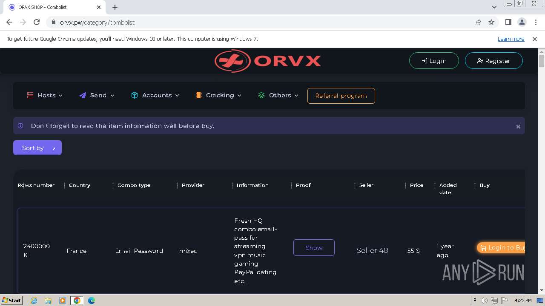Open File Explorer from the taskbar
This screenshot has width=545, height=306.
48,300
